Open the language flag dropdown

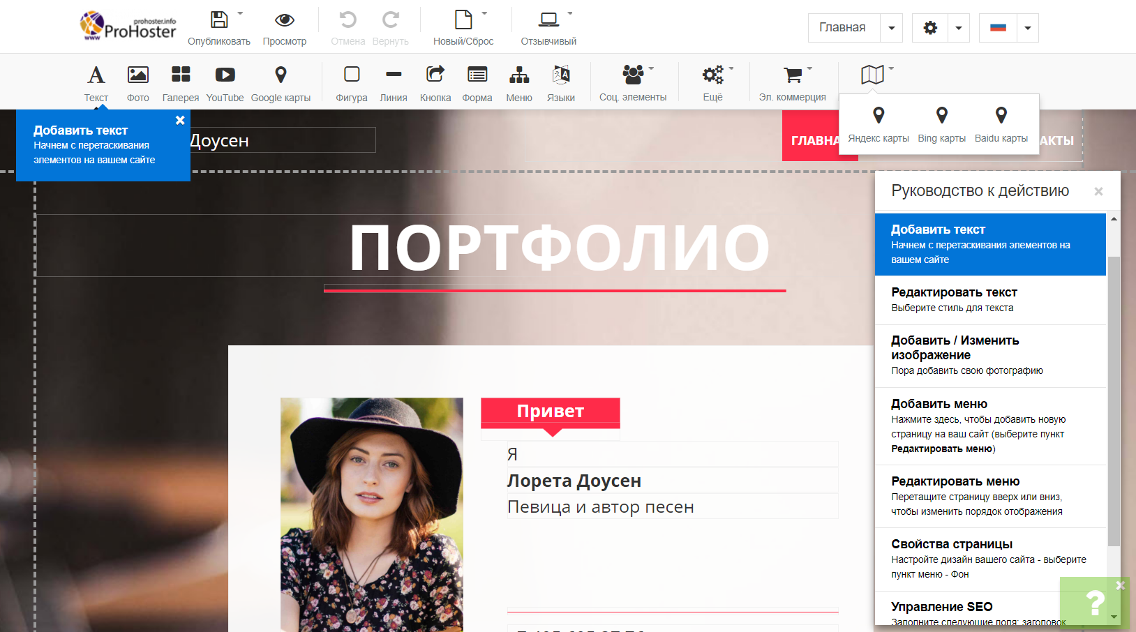tap(1027, 29)
